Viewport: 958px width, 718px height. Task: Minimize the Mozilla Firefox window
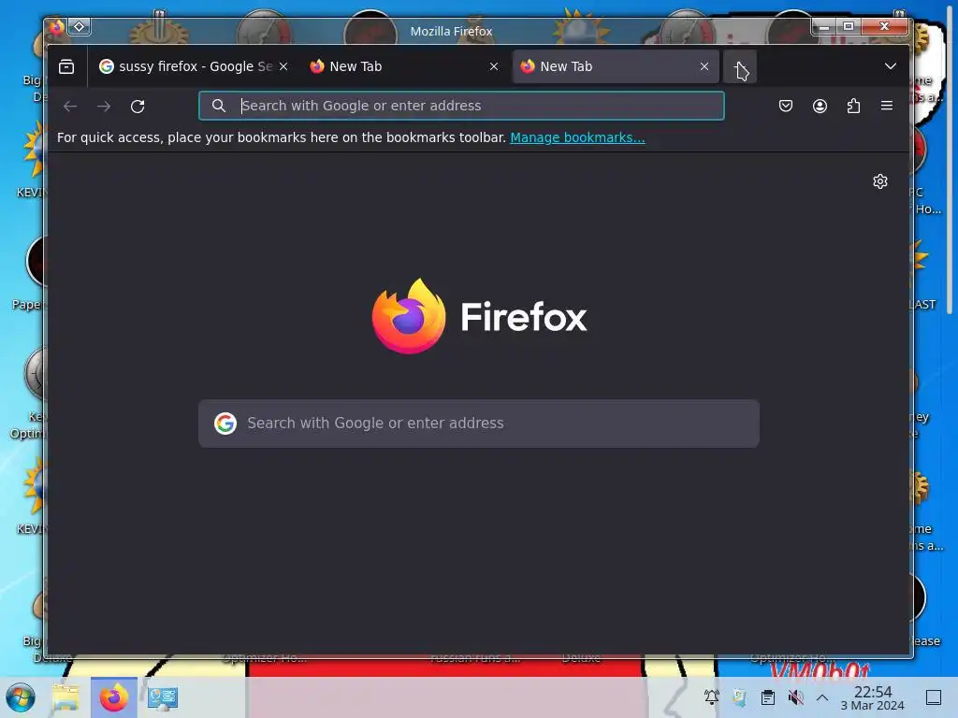[x=824, y=26]
